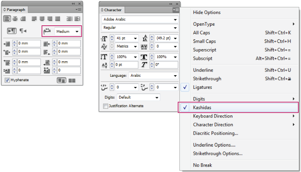Click the justify all lines icon
This screenshot has height=172, width=301.
pos(58,19)
